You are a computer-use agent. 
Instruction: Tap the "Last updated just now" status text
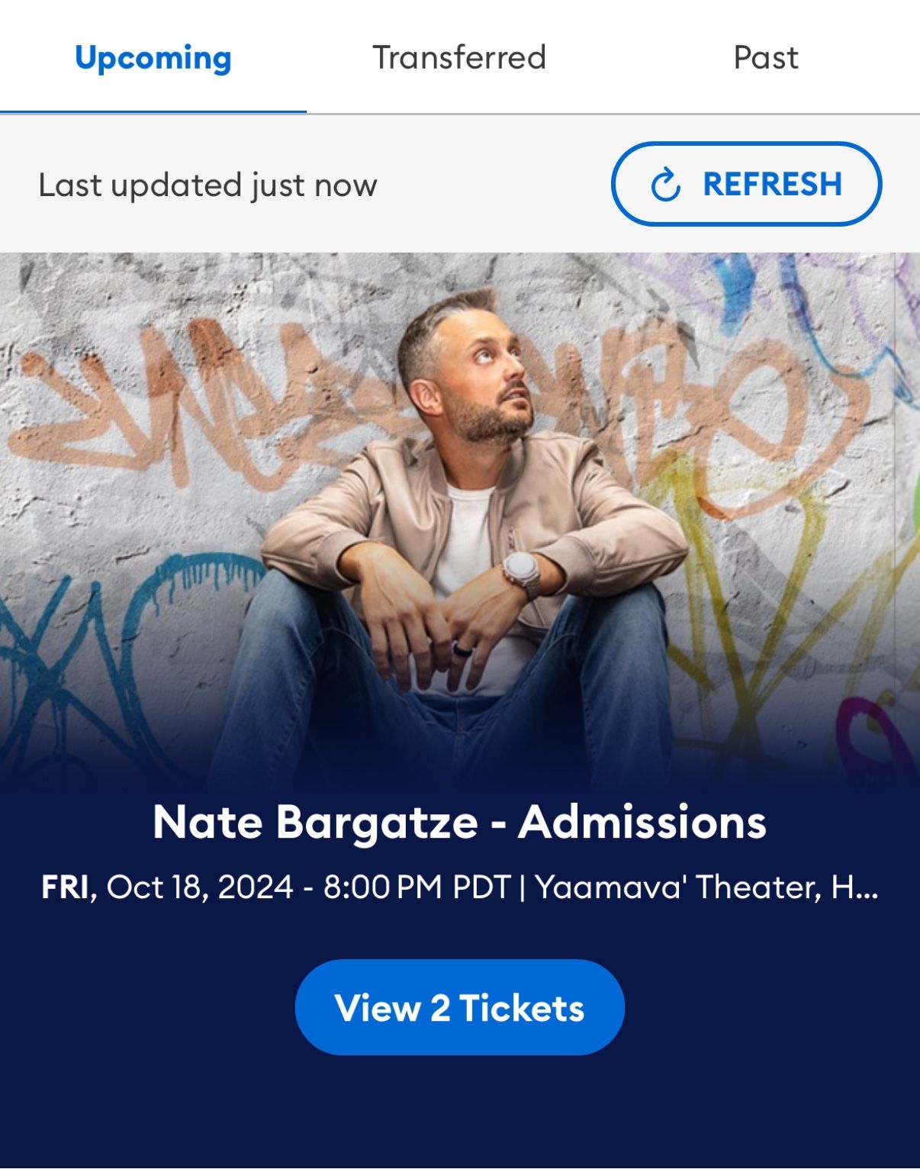(207, 185)
